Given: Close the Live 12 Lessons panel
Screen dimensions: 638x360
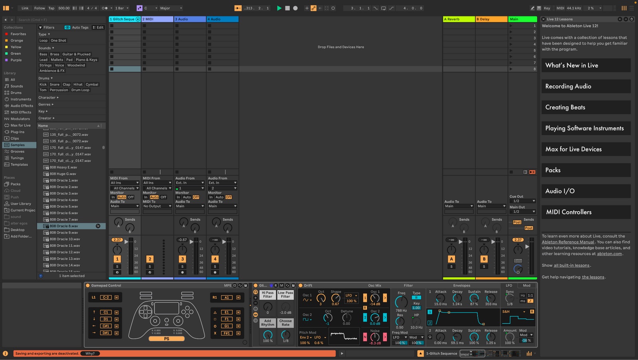Looking at the screenshot, I should (543, 19).
